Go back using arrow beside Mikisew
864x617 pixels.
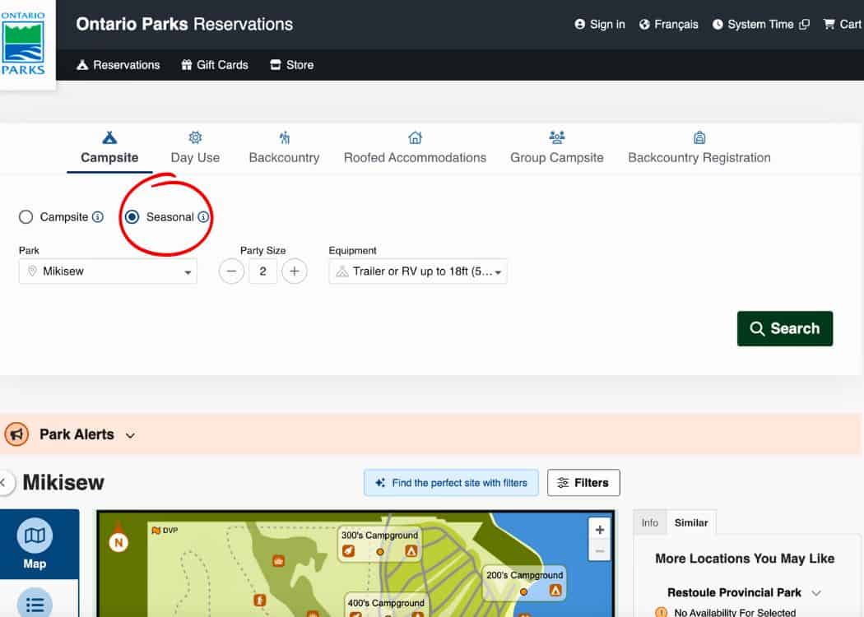[x=4, y=483]
